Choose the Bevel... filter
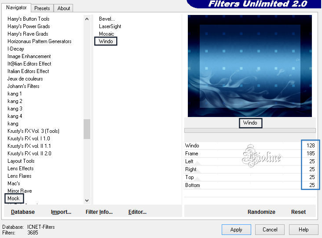322x238 pixels. pyautogui.click(x=107, y=19)
